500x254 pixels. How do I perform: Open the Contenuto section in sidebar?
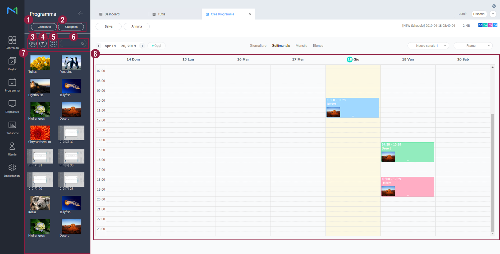(x=12, y=43)
